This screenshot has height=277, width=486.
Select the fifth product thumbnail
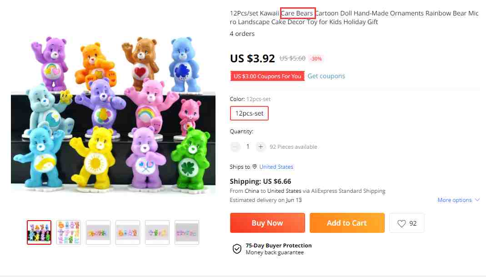click(x=157, y=232)
